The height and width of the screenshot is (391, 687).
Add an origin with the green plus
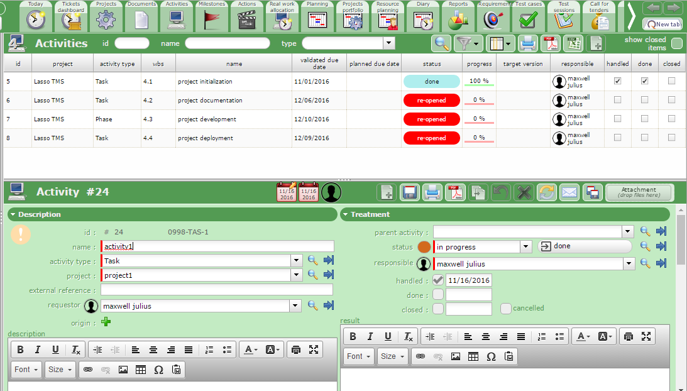(106, 322)
